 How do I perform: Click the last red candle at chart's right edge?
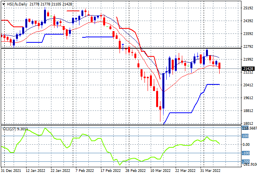(219, 65)
